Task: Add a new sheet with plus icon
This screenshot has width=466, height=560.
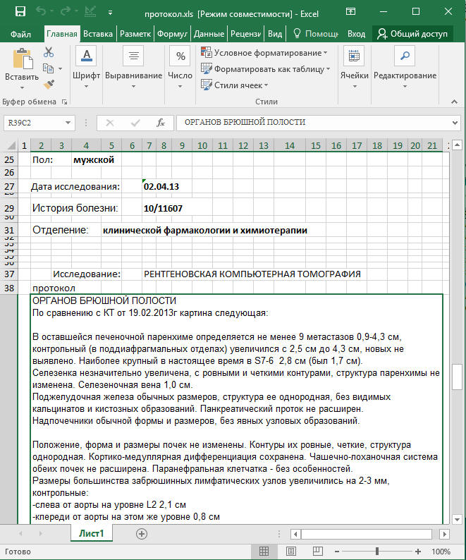Action: pyautogui.click(x=142, y=533)
